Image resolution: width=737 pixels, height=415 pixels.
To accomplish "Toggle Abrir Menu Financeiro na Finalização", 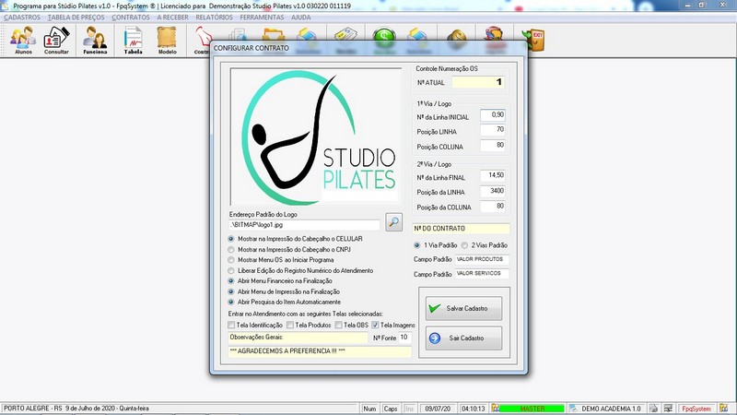I will pos(231,281).
